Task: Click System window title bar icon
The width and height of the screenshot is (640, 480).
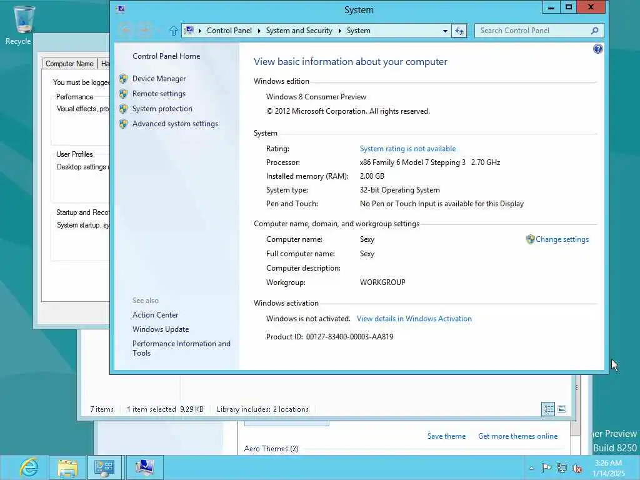Action: point(121,9)
